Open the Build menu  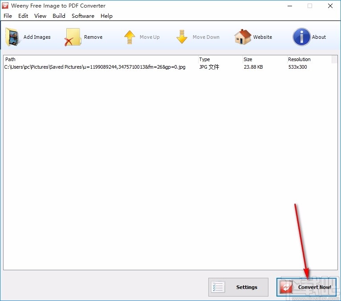pyautogui.click(x=59, y=16)
